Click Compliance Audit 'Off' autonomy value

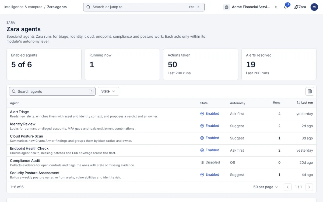coord(233,162)
